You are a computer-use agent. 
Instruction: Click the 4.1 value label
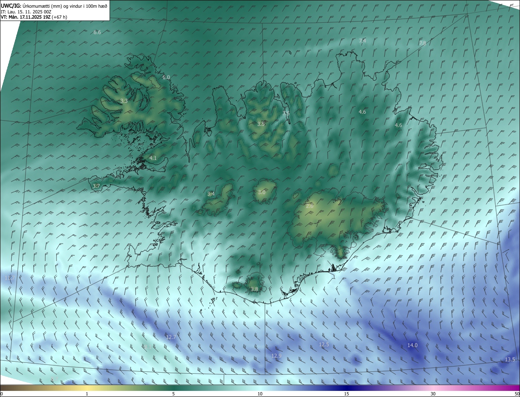153,158
